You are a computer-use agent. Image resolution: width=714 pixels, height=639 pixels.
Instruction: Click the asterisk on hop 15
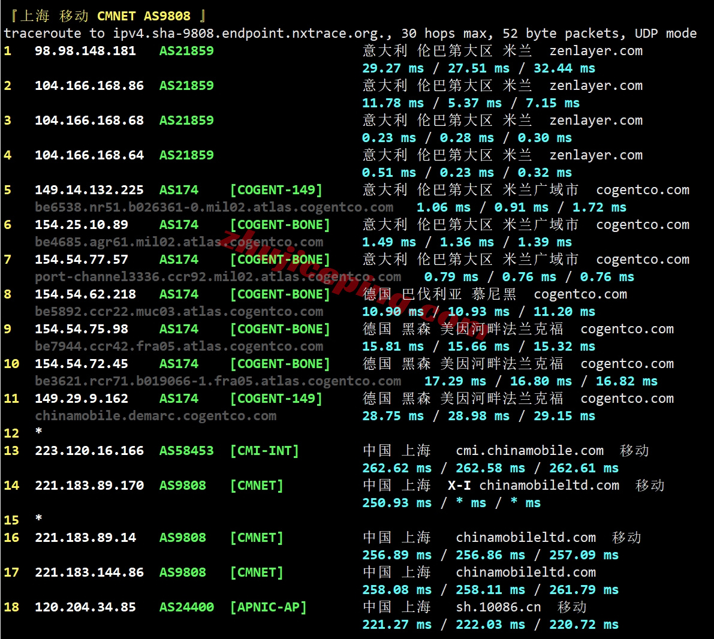(39, 517)
